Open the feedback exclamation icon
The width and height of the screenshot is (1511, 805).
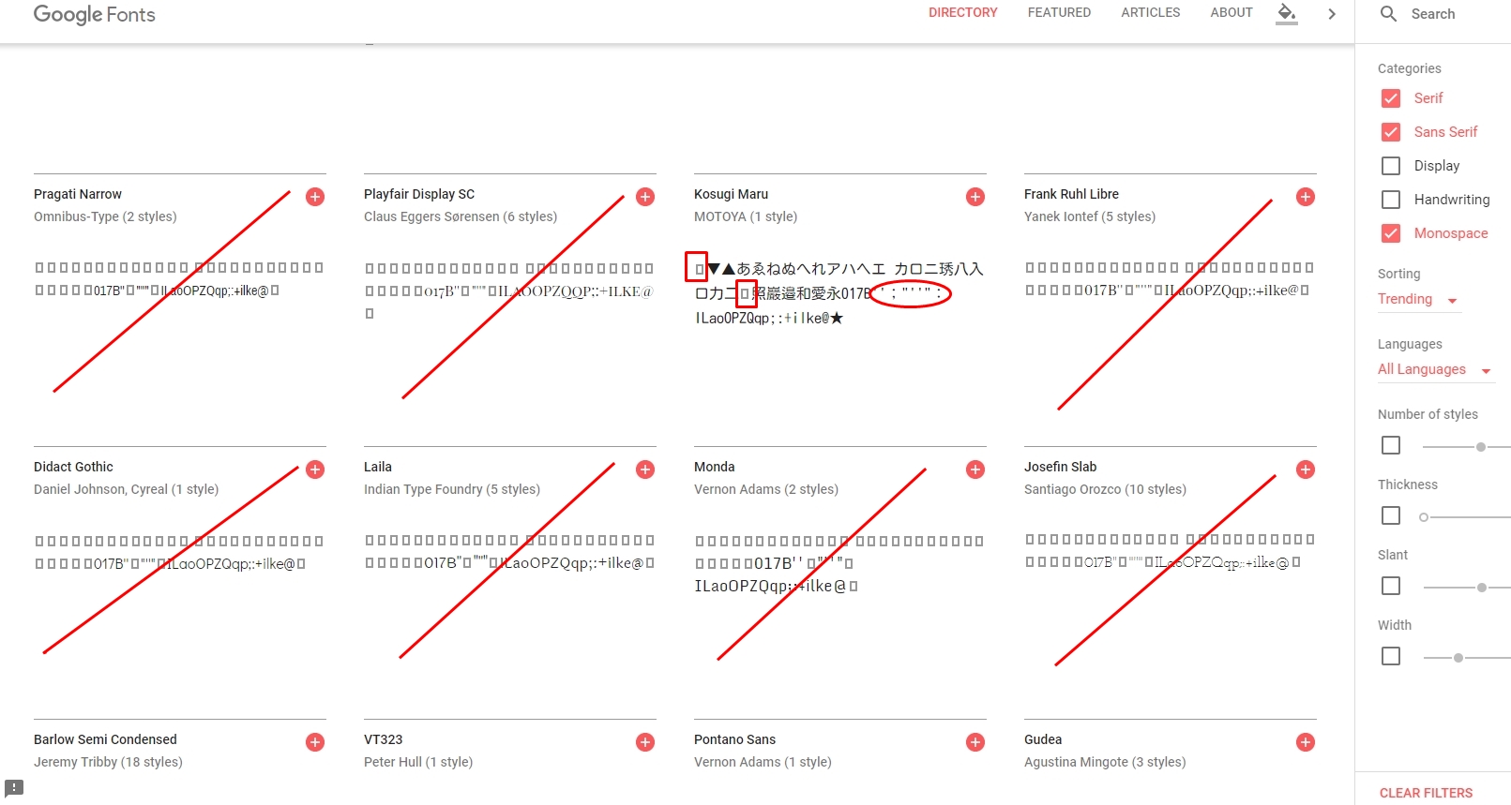tap(14, 788)
